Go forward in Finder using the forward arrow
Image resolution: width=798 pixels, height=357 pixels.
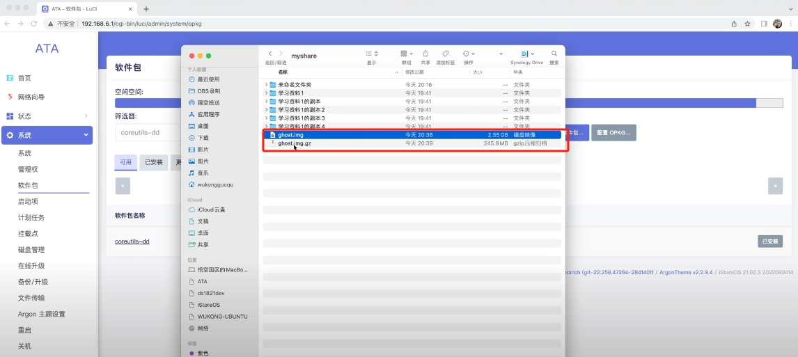coord(281,54)
